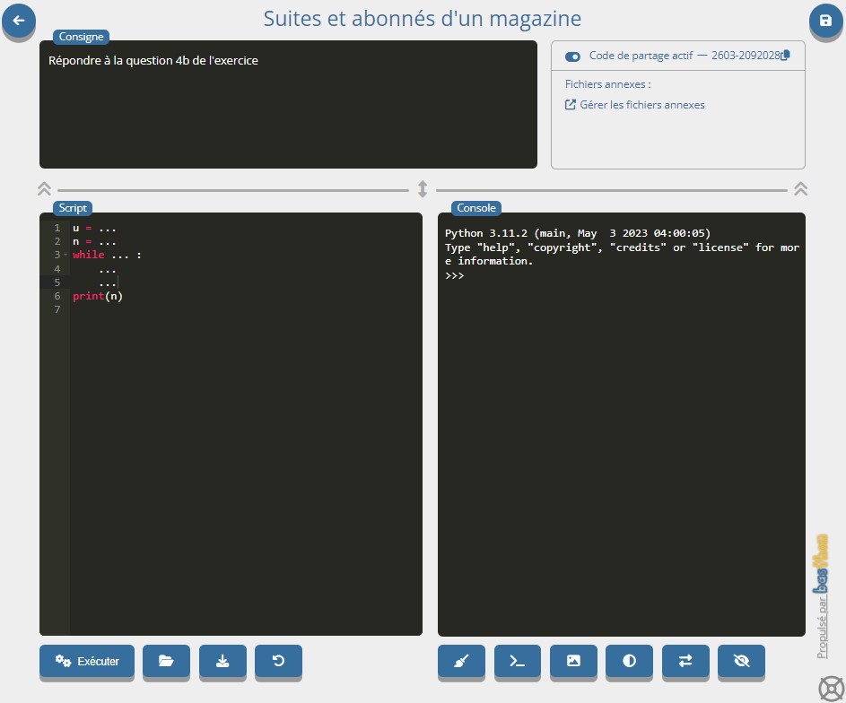
Task: Open a script file with folder icon
Action: tap(166, 661)
